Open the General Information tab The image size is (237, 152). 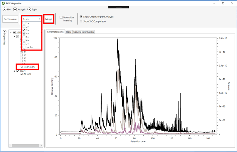coord(84,32)
